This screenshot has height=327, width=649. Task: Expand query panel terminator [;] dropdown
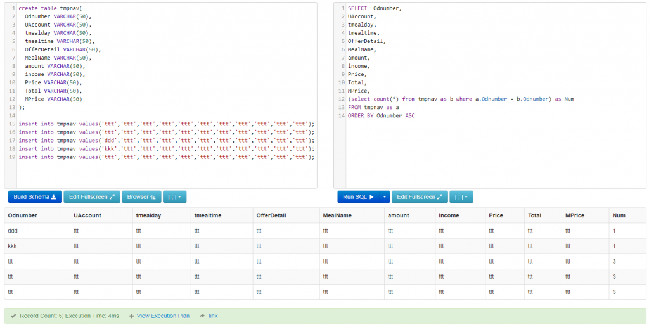point(461,197)
